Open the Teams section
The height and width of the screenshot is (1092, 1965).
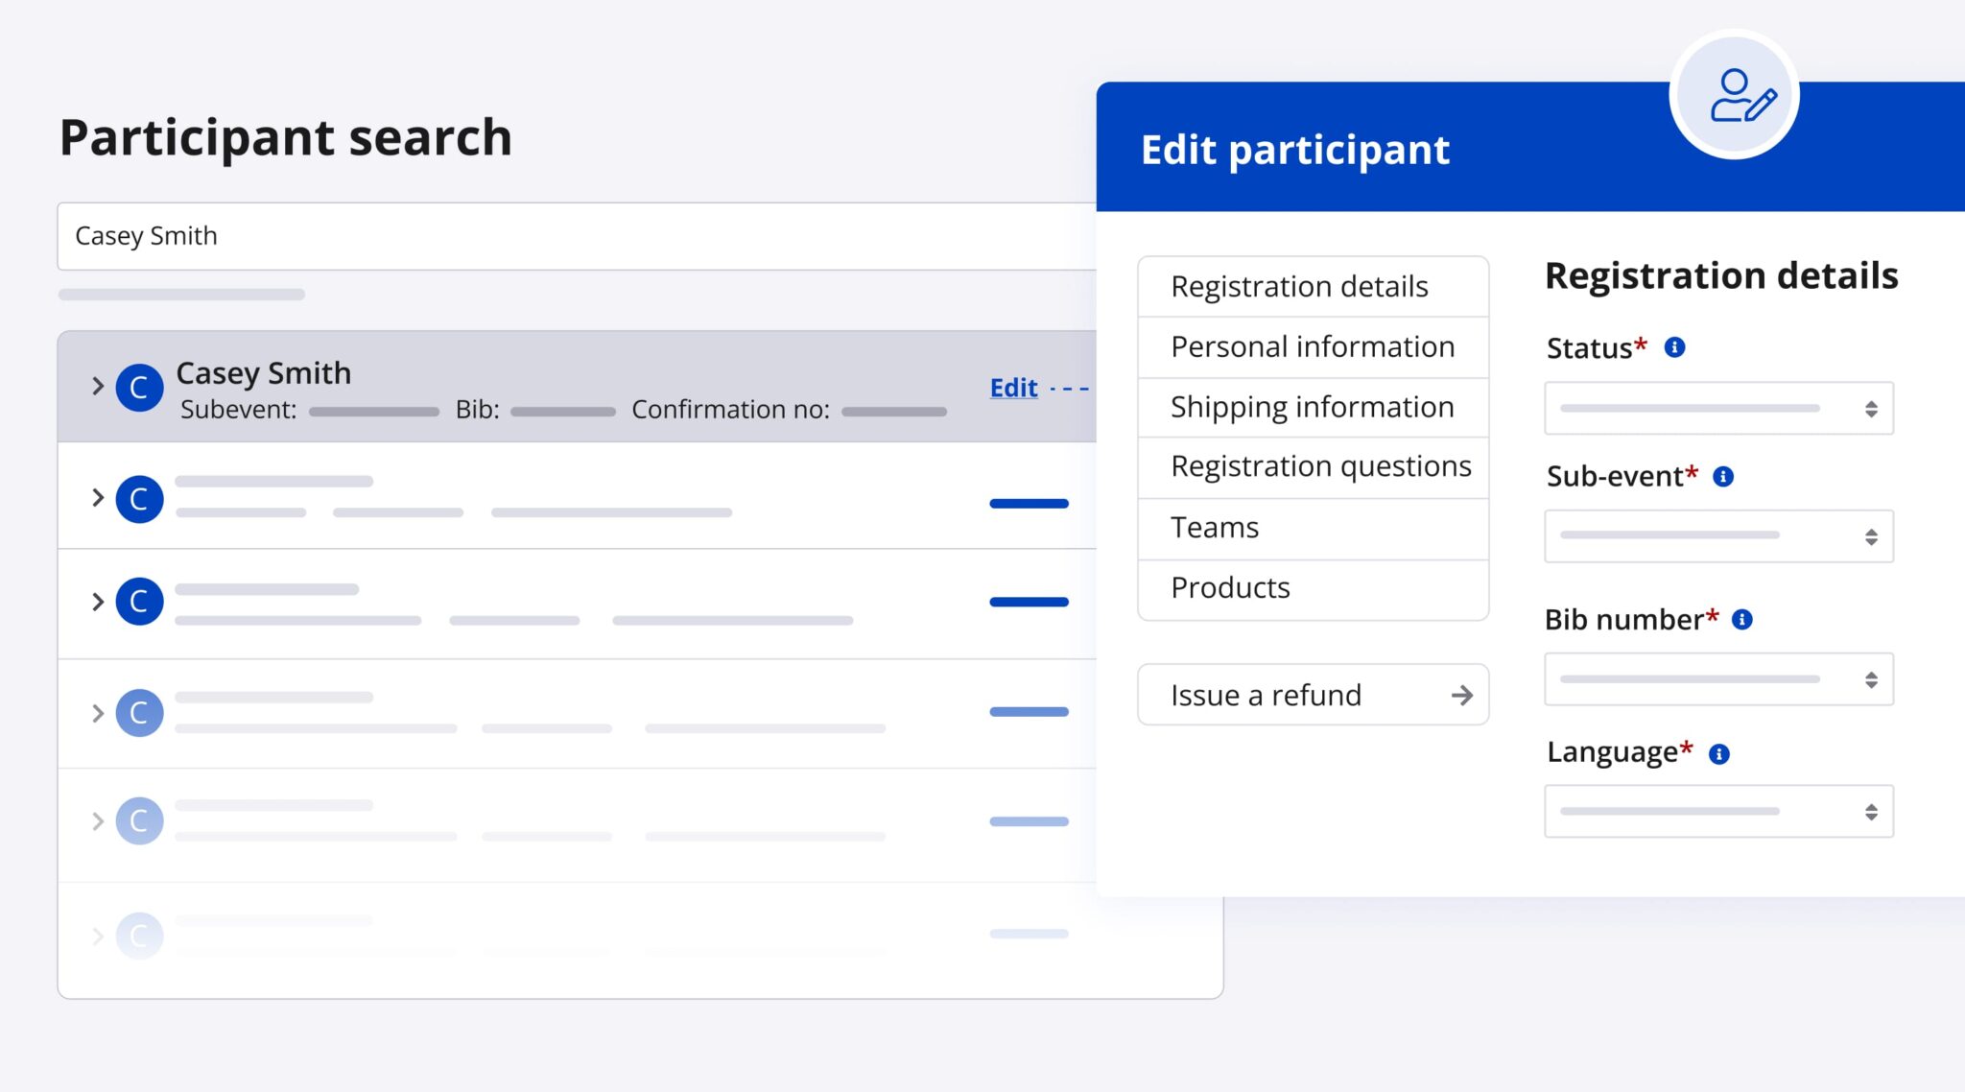(1213, 527)
